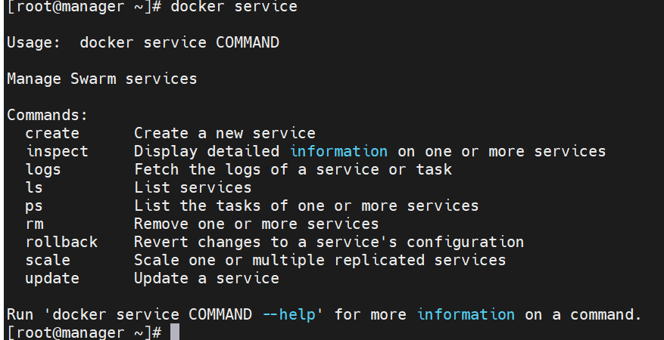Click the 'Usage:' label text

[34, 42]
